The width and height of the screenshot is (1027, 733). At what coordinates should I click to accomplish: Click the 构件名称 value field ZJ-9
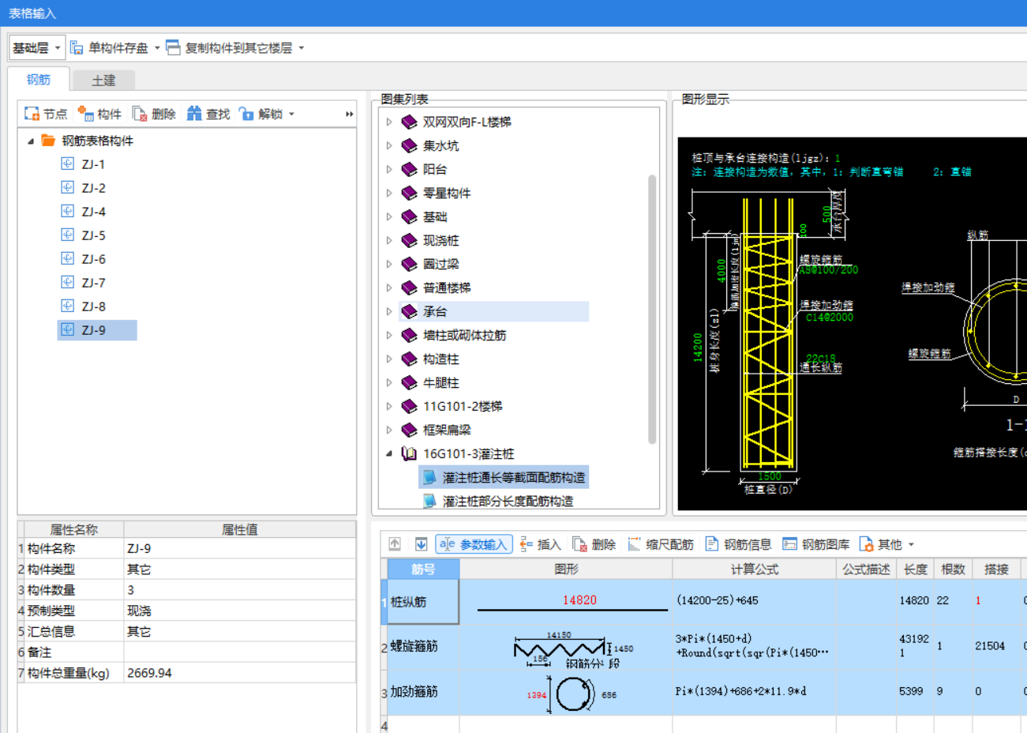point(239,548)
